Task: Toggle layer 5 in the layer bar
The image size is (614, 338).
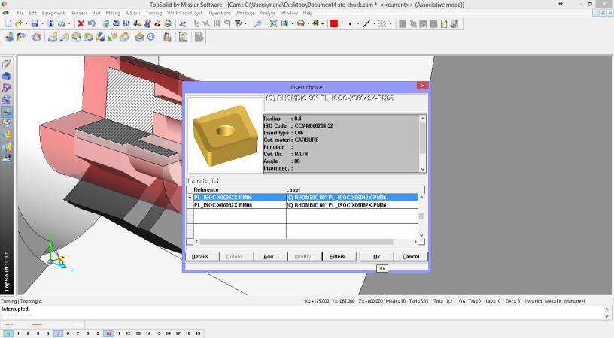Action: pos(58,333)
